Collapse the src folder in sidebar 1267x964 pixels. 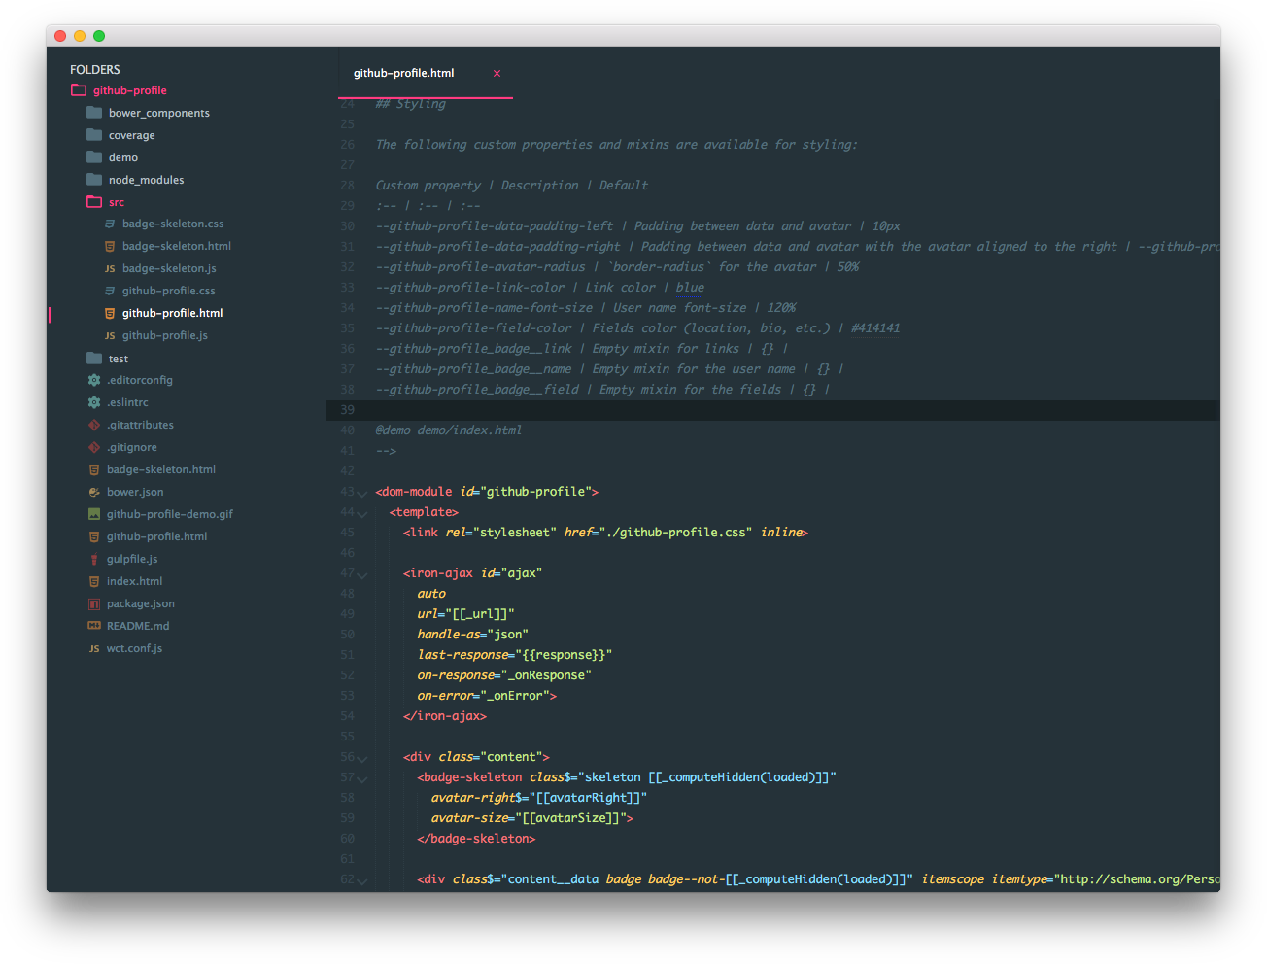coord(117,202)
